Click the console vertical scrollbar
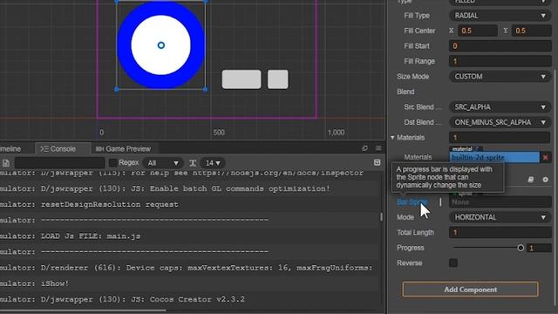This screenshot has height=314, width=558. point(382,217)
